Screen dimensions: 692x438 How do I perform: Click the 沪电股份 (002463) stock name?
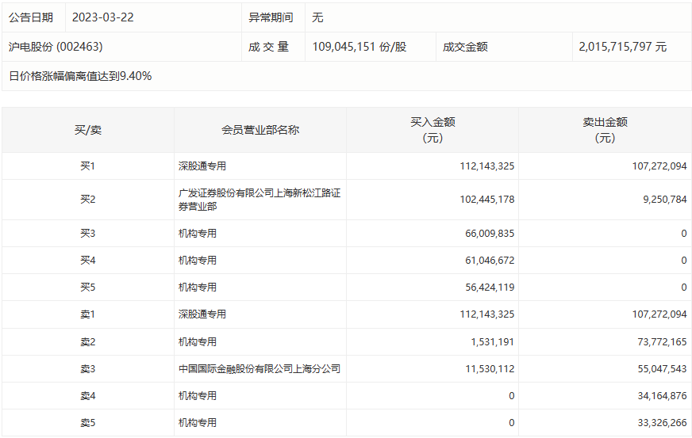[x=56, y=47]
